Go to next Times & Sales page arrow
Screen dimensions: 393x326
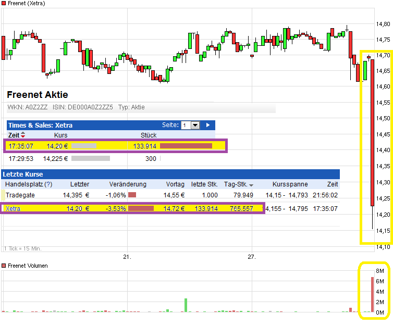click(208, 125)
